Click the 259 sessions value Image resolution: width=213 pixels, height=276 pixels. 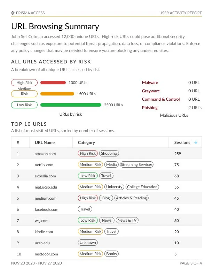tap(178, 154)
